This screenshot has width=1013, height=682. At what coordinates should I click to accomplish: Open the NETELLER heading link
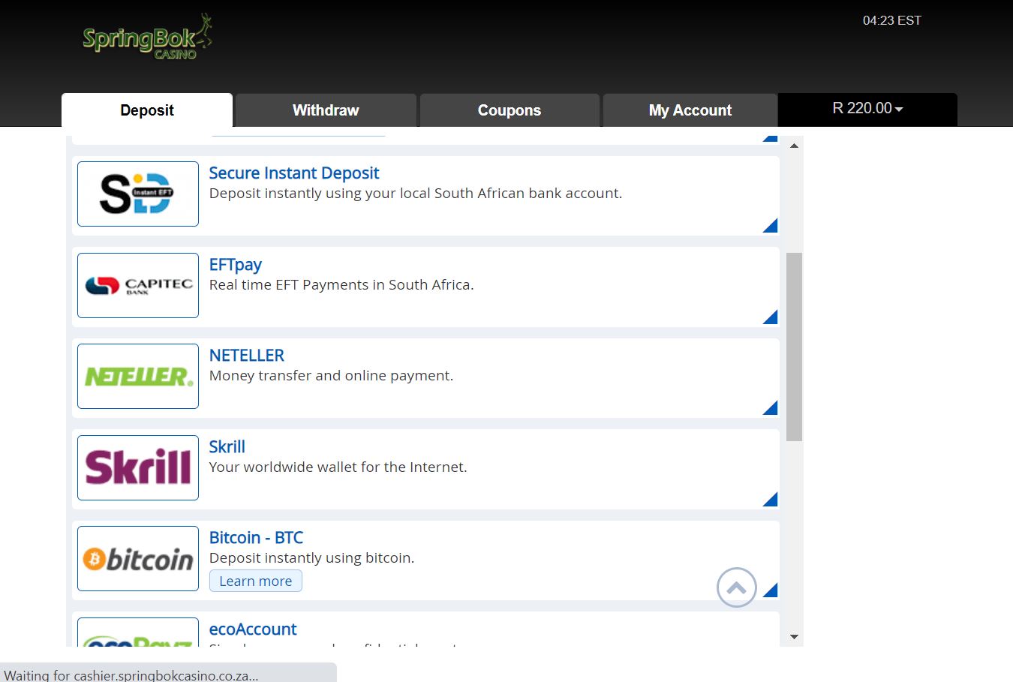click(x=247, y=356)
